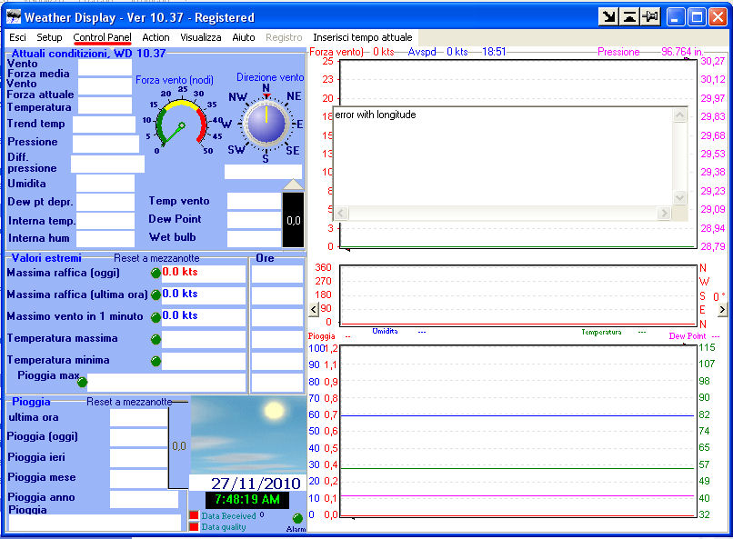Click the green clock 7:48:19 AM
The height and width of the screenshot is (539, 733).
pyautogui.click(x=247, y=500)
